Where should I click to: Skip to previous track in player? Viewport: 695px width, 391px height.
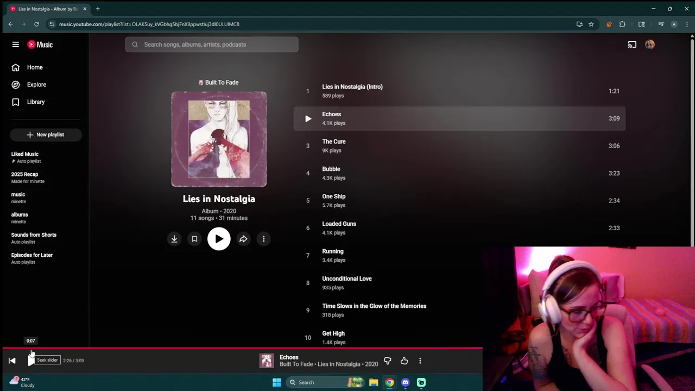12,361
